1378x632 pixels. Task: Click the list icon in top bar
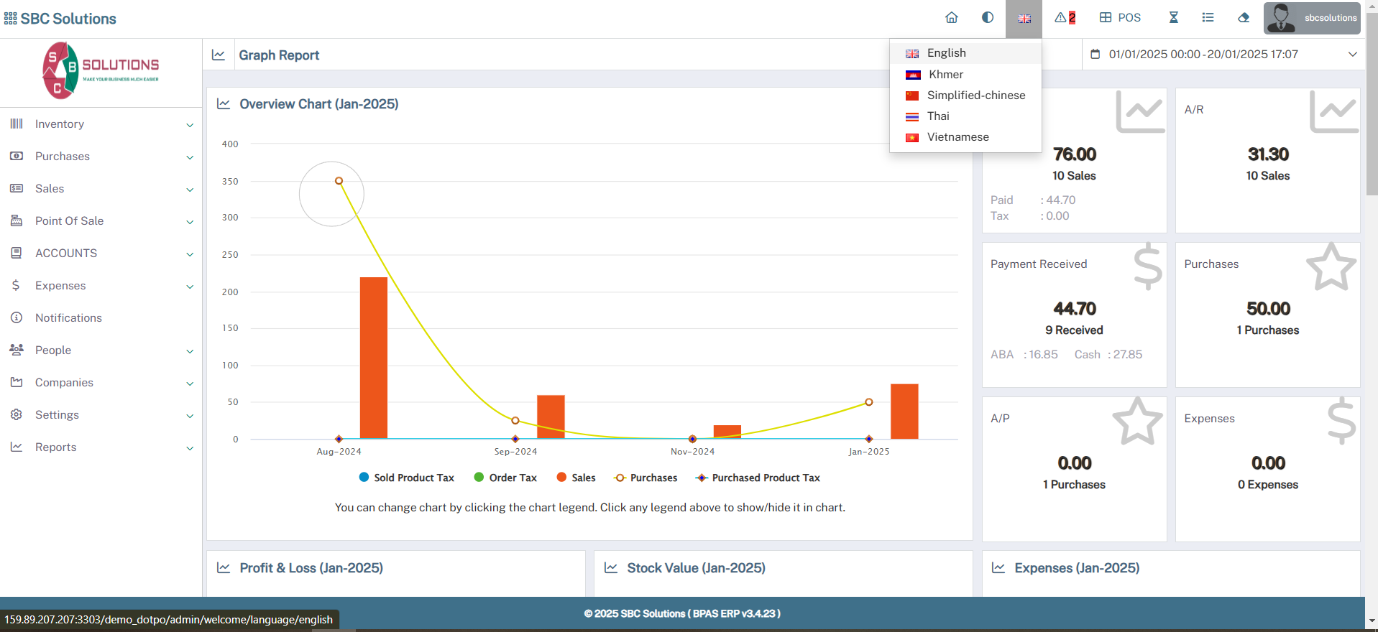pos(1208,18)
